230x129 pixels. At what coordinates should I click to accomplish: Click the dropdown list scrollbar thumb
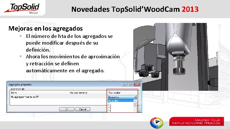point(135,105)
